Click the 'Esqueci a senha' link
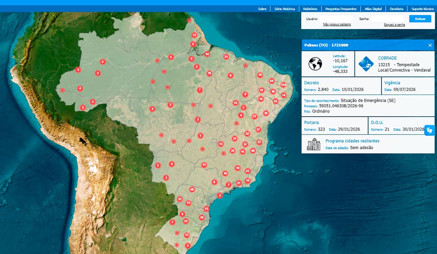437x254 pixels. [394, 25]
